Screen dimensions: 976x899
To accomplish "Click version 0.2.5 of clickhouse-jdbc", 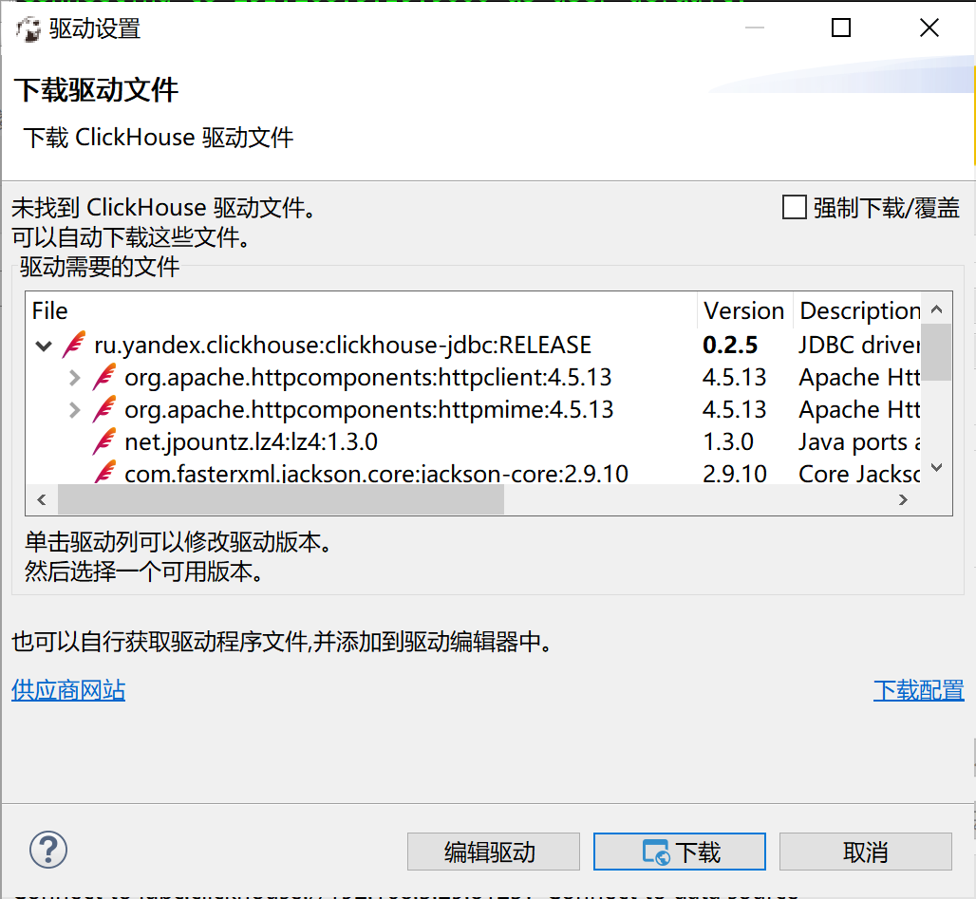I will [x=730, y=345].
